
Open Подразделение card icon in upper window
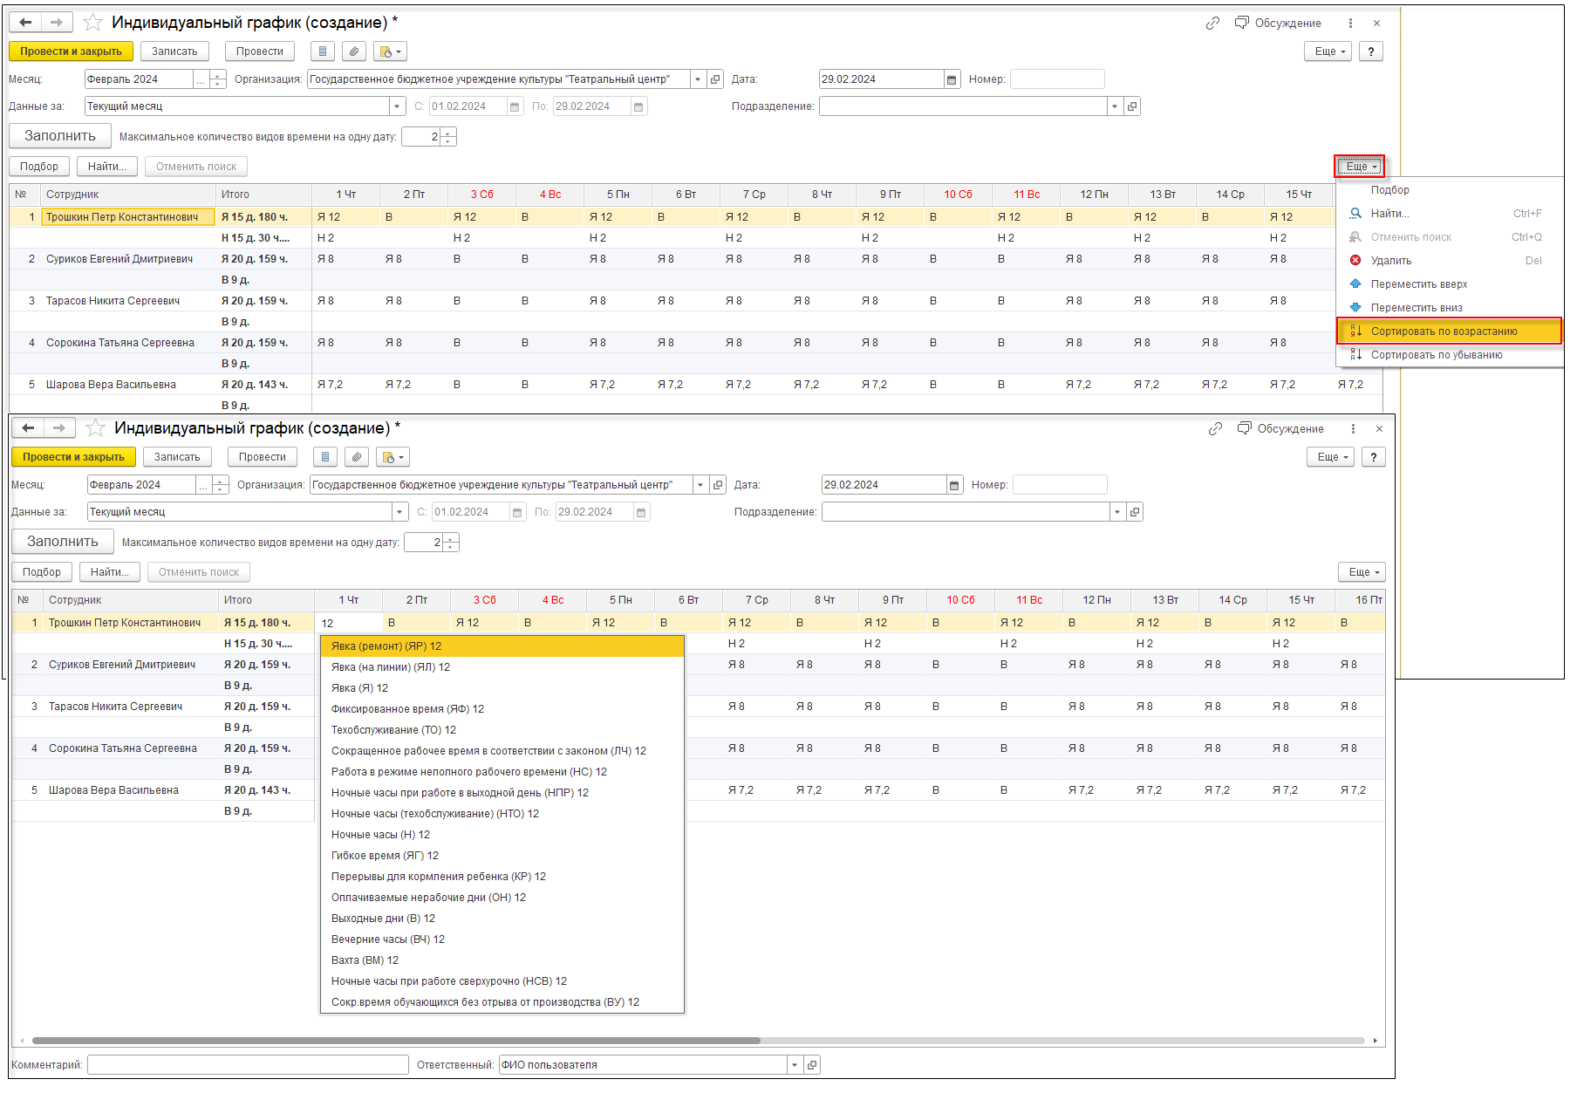[x=1132, y=106]
